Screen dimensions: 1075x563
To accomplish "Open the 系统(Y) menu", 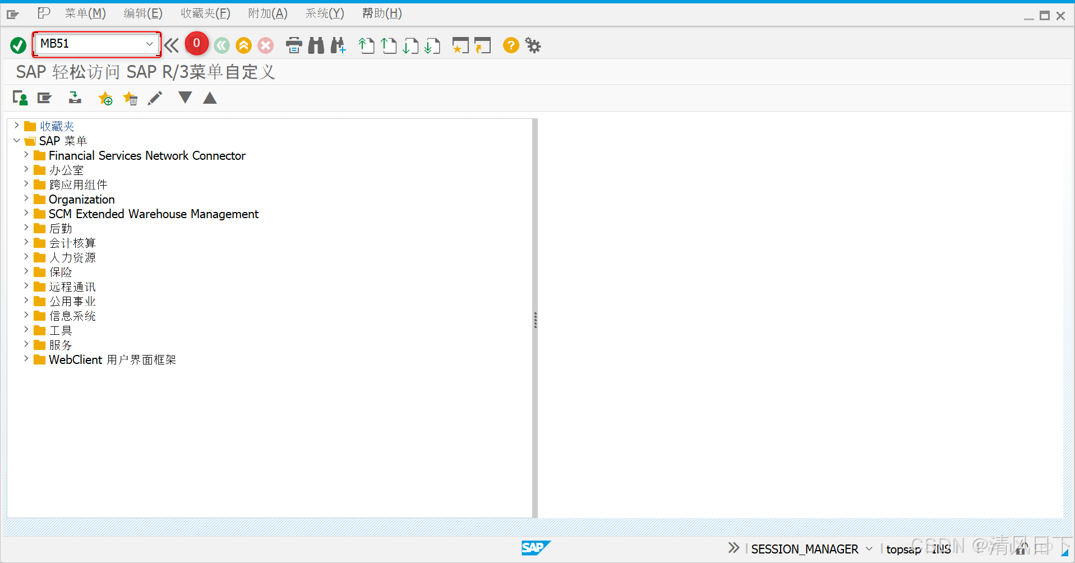I will 325,13.
